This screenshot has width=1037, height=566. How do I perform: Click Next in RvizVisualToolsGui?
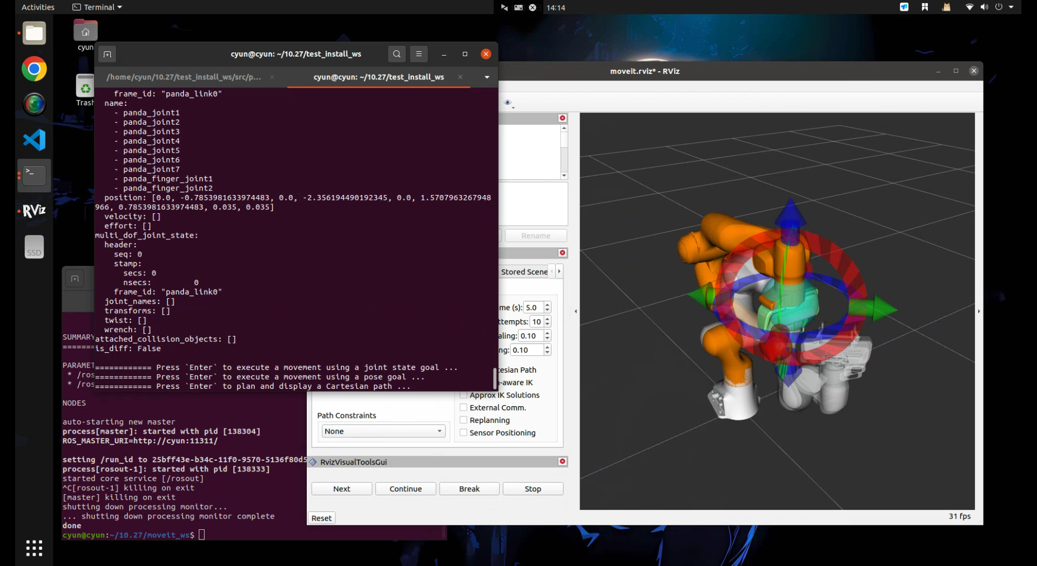[x=341, y=489]
